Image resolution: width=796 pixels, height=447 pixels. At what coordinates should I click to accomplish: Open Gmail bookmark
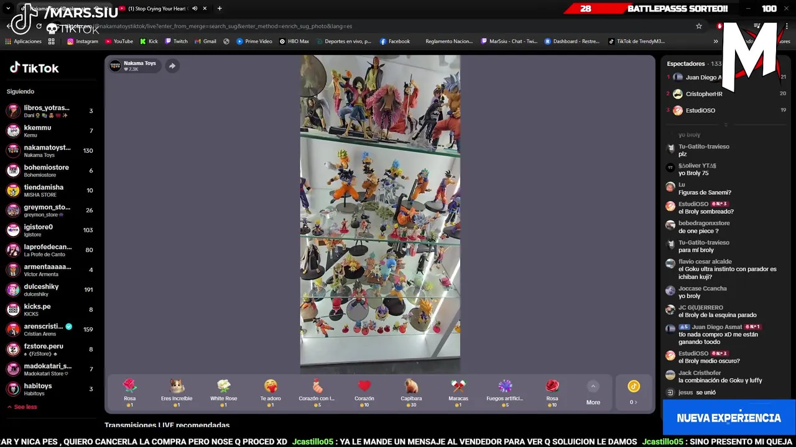click(205, 42)
